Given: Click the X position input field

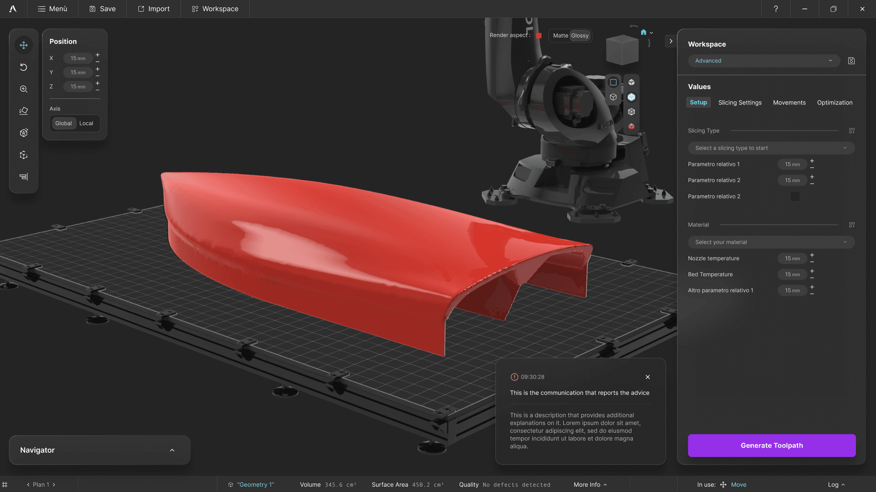Looking at the screenshot, I should click(x=78, y=58).
